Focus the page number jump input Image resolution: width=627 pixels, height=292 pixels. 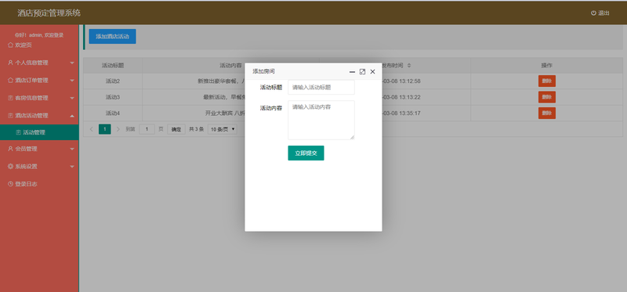tap(147, 129)
